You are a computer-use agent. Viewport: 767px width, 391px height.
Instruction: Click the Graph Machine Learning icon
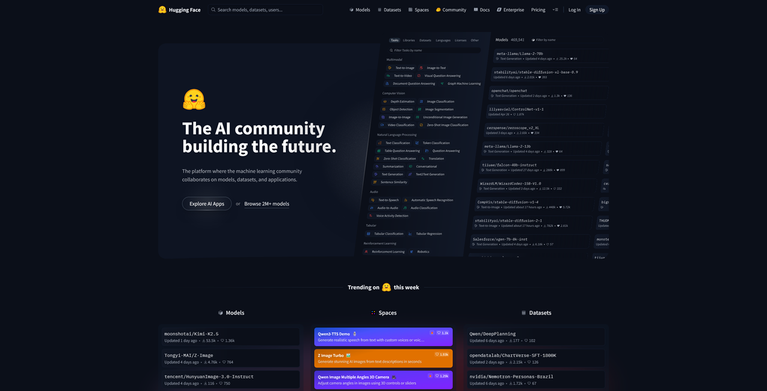click(x=442, y=83)
